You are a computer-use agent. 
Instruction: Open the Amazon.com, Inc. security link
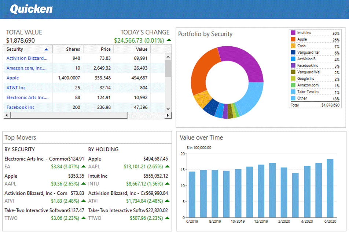point(26,68)
